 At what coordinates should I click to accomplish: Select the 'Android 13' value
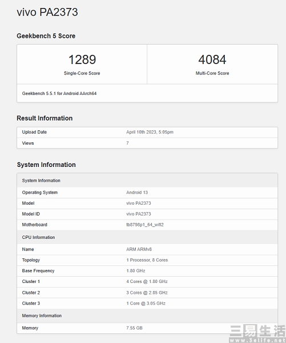point(137,193)
